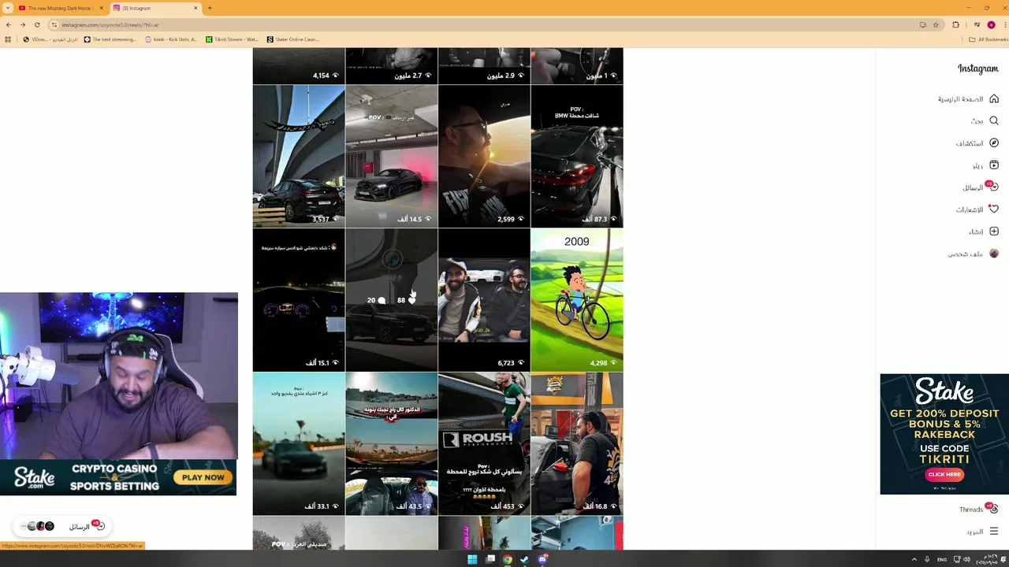Image resolution: width=1009 pixels, height=567 pixels.
Task: Close the Mustang Dark Horse tab
Action: tap(101, 8)
